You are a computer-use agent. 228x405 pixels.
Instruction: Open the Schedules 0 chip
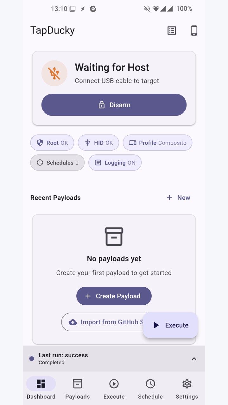point(57,163)
